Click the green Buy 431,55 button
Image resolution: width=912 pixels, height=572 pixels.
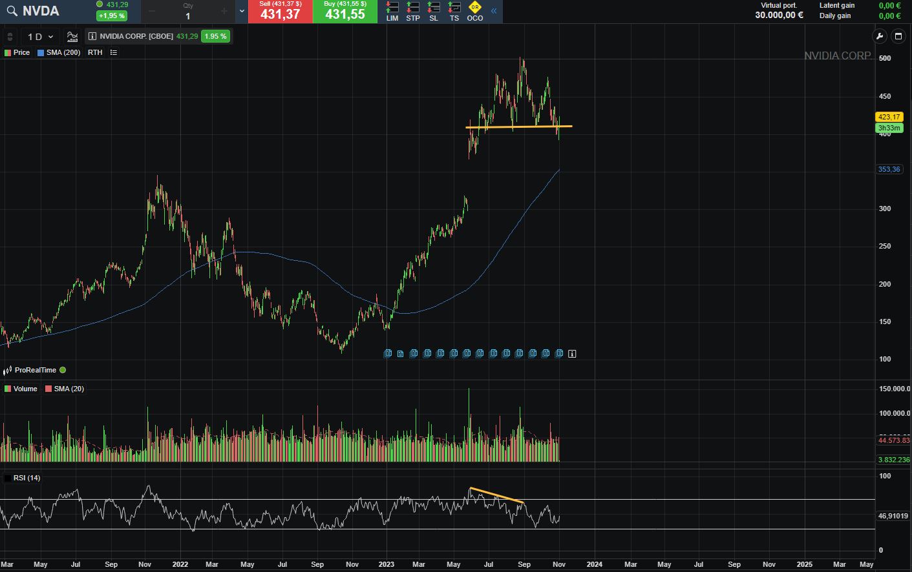coord(345,11)
